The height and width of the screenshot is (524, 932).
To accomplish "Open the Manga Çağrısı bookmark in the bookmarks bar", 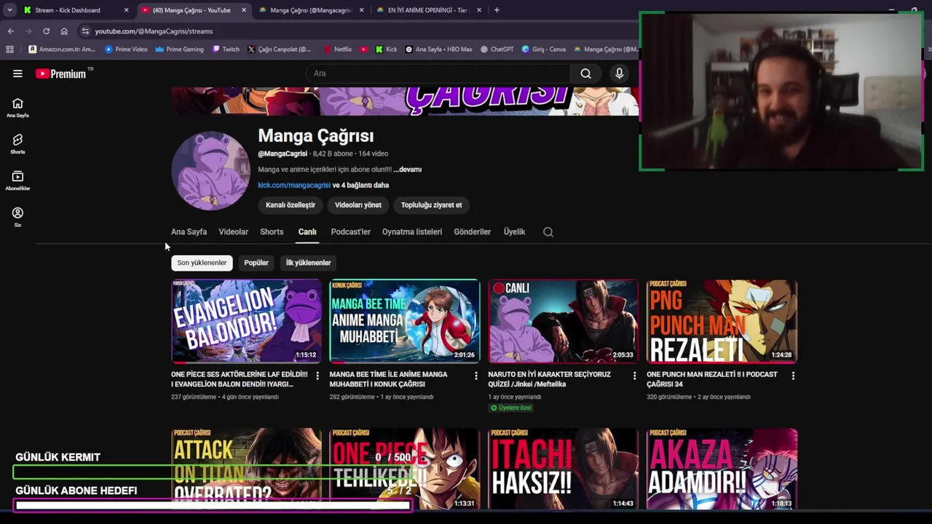I will tap(606, 49).
